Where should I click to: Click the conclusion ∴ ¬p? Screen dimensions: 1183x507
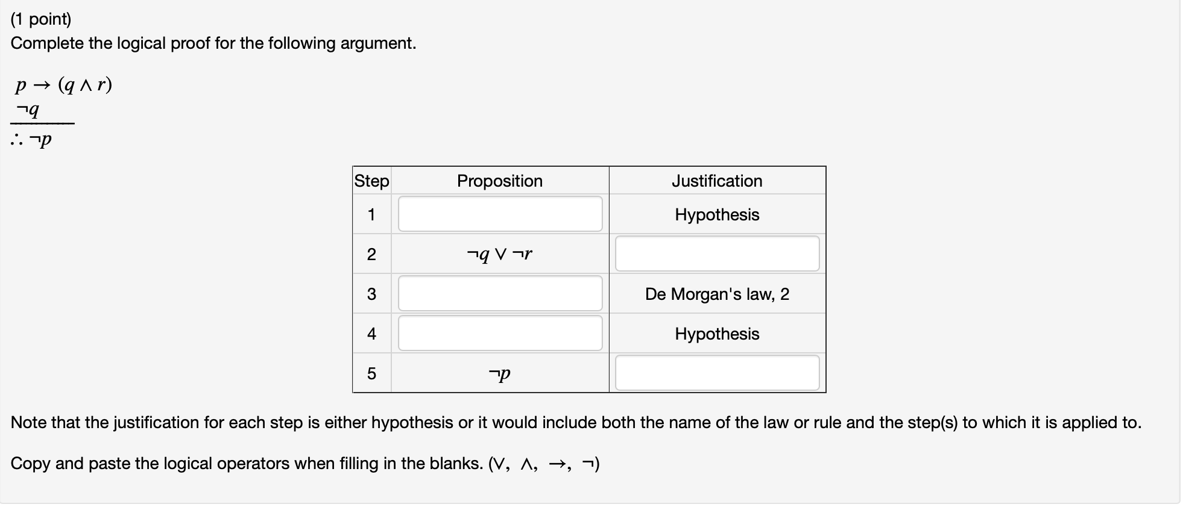click(31, 140)
